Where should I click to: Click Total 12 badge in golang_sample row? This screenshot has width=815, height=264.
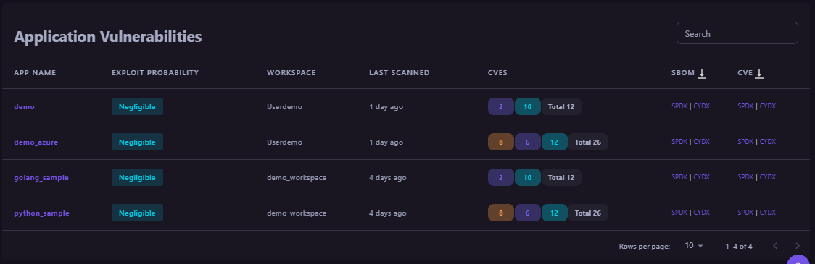point(561,177)
